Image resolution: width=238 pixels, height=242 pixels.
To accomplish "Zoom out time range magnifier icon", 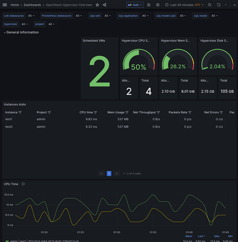I will click(210, 5).
